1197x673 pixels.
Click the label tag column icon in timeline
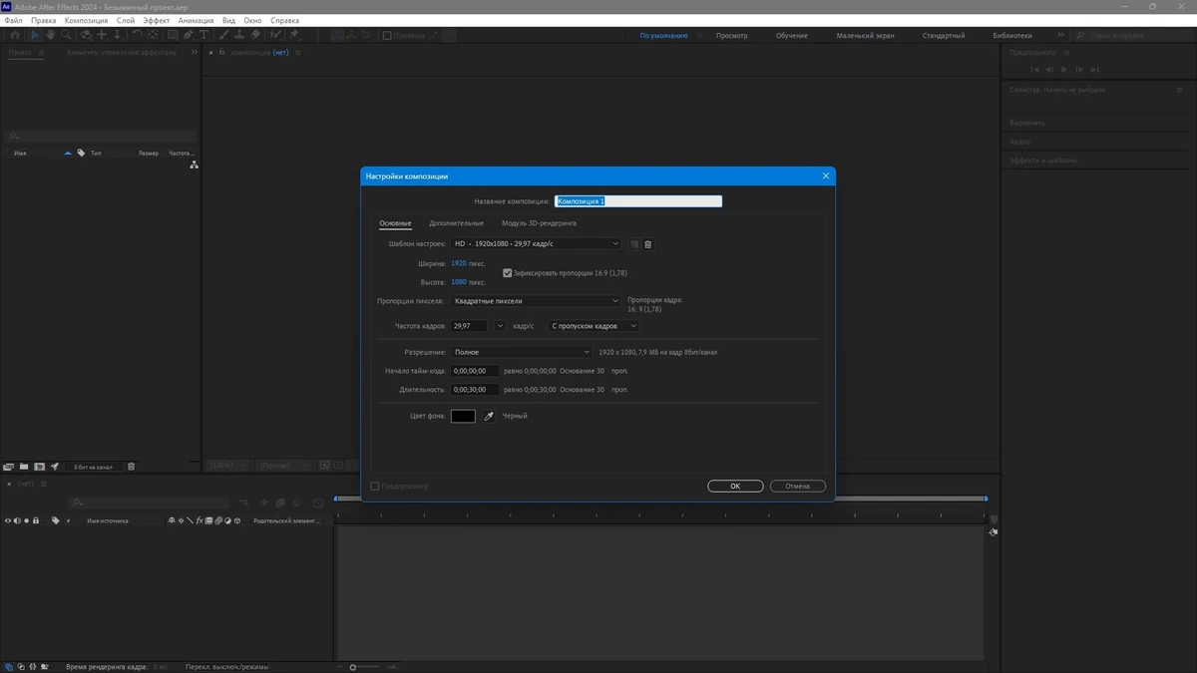(x=55, y=520)
